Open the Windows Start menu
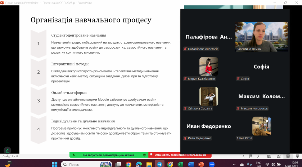The height and width of the screenshot is (167, 302). [x=54, y=164]
